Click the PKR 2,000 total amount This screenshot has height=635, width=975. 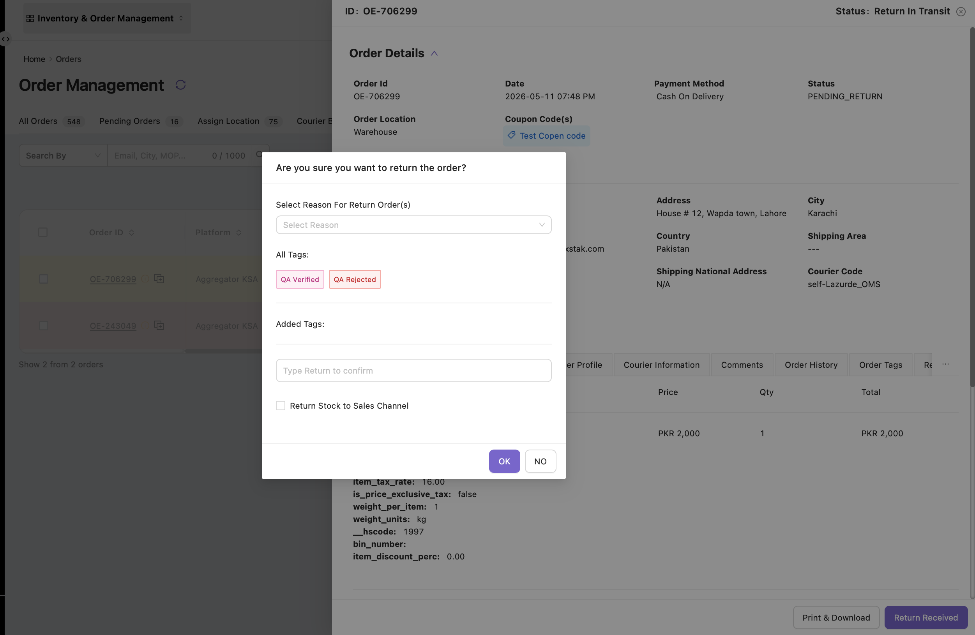[x=882, y=433]
